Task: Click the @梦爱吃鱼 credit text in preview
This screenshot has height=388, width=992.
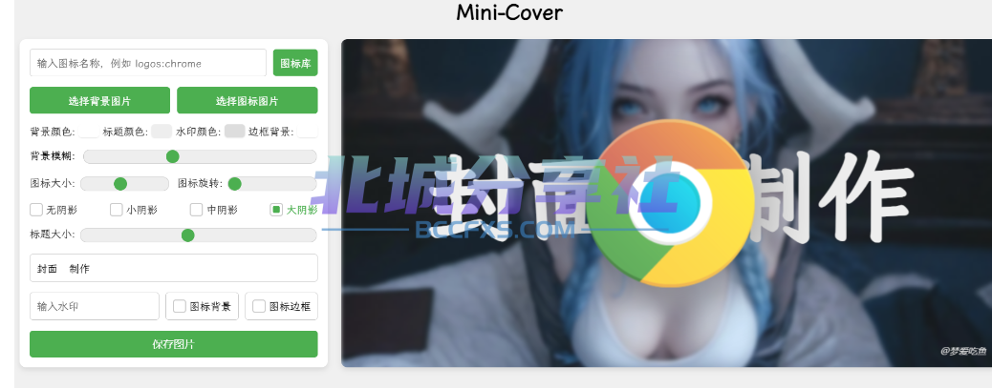Action: click(x=962, y=352)
